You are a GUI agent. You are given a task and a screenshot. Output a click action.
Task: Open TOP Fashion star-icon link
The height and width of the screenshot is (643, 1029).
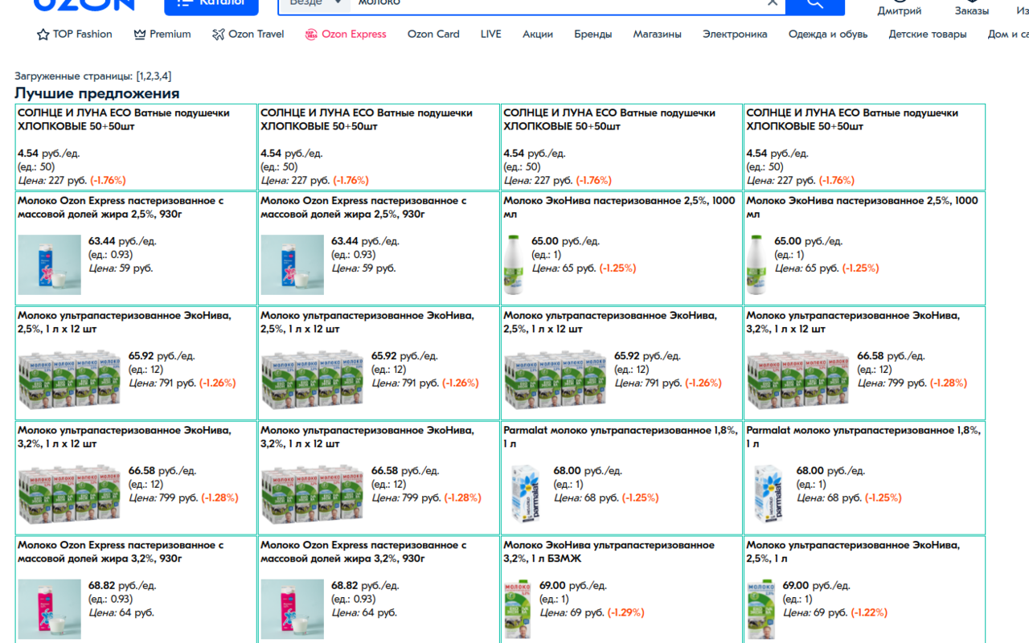[x=74, y=34]
